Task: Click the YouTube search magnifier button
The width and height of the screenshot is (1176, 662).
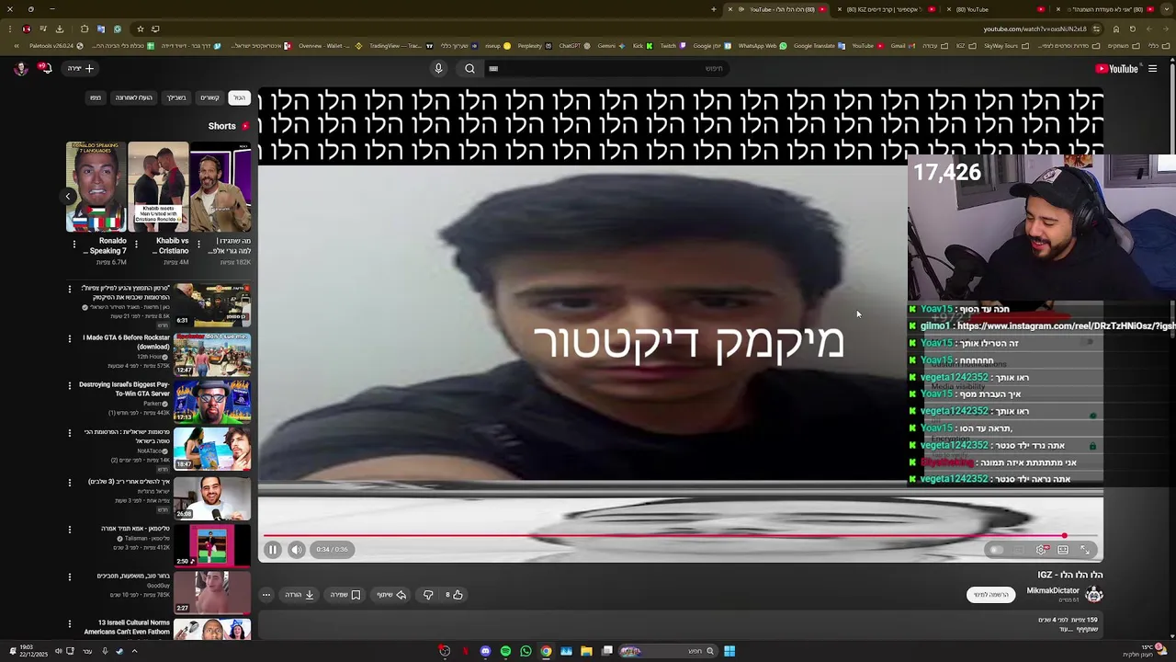Action: coord(469,68)
